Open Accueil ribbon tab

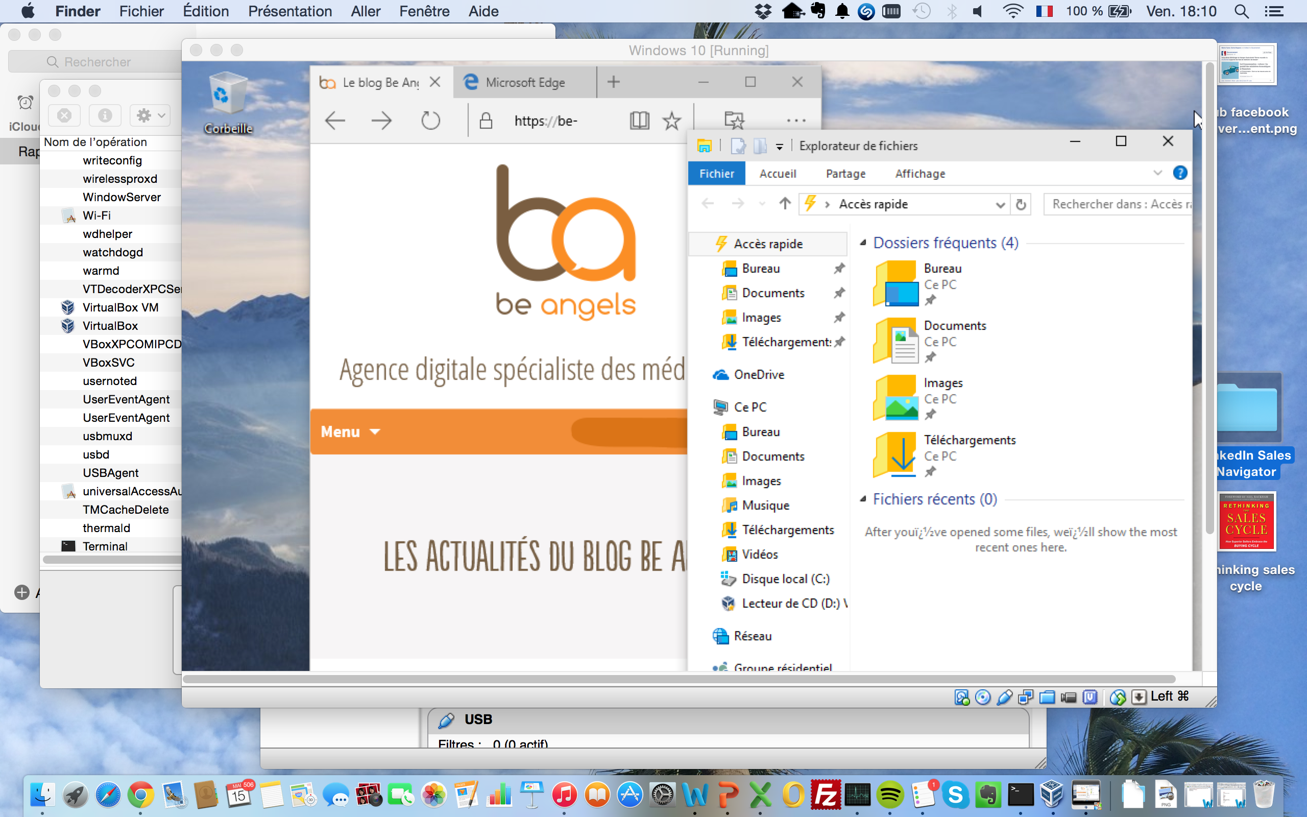(777, 174)
